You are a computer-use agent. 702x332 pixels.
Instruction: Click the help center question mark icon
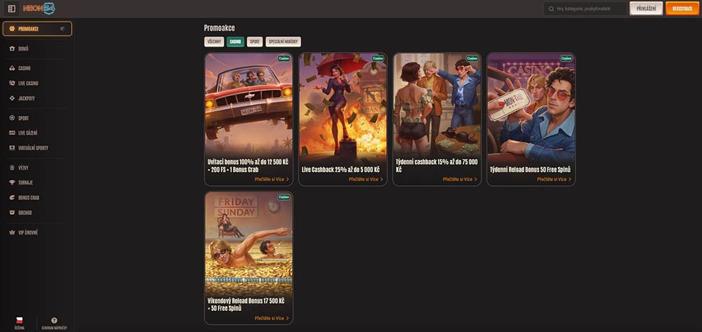54,320
